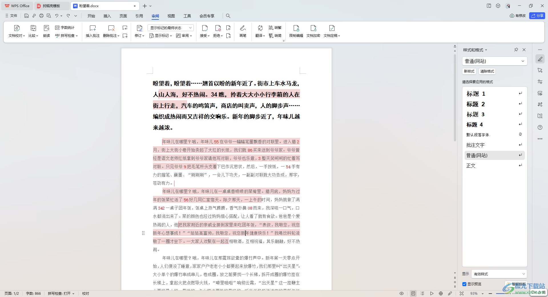Screen dimensions: 548x297
Task: Toggle Track Changes (修订) icon
Action: 140,28
